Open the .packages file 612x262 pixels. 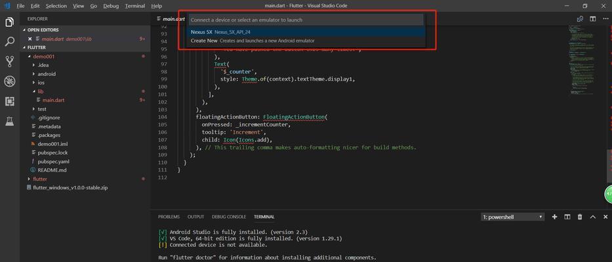coord(49,136)
